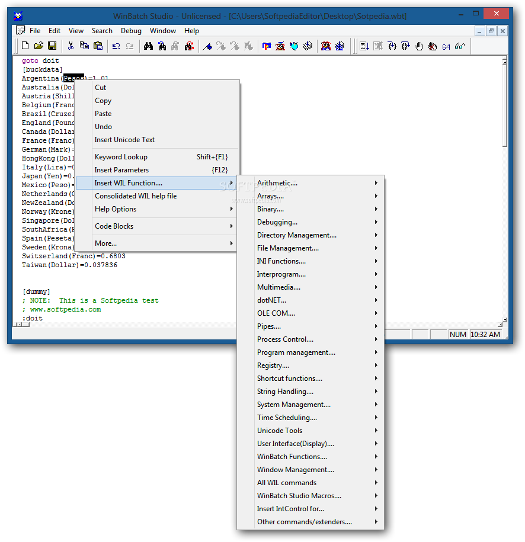Select Paste in the context menu

pos(158,114)
